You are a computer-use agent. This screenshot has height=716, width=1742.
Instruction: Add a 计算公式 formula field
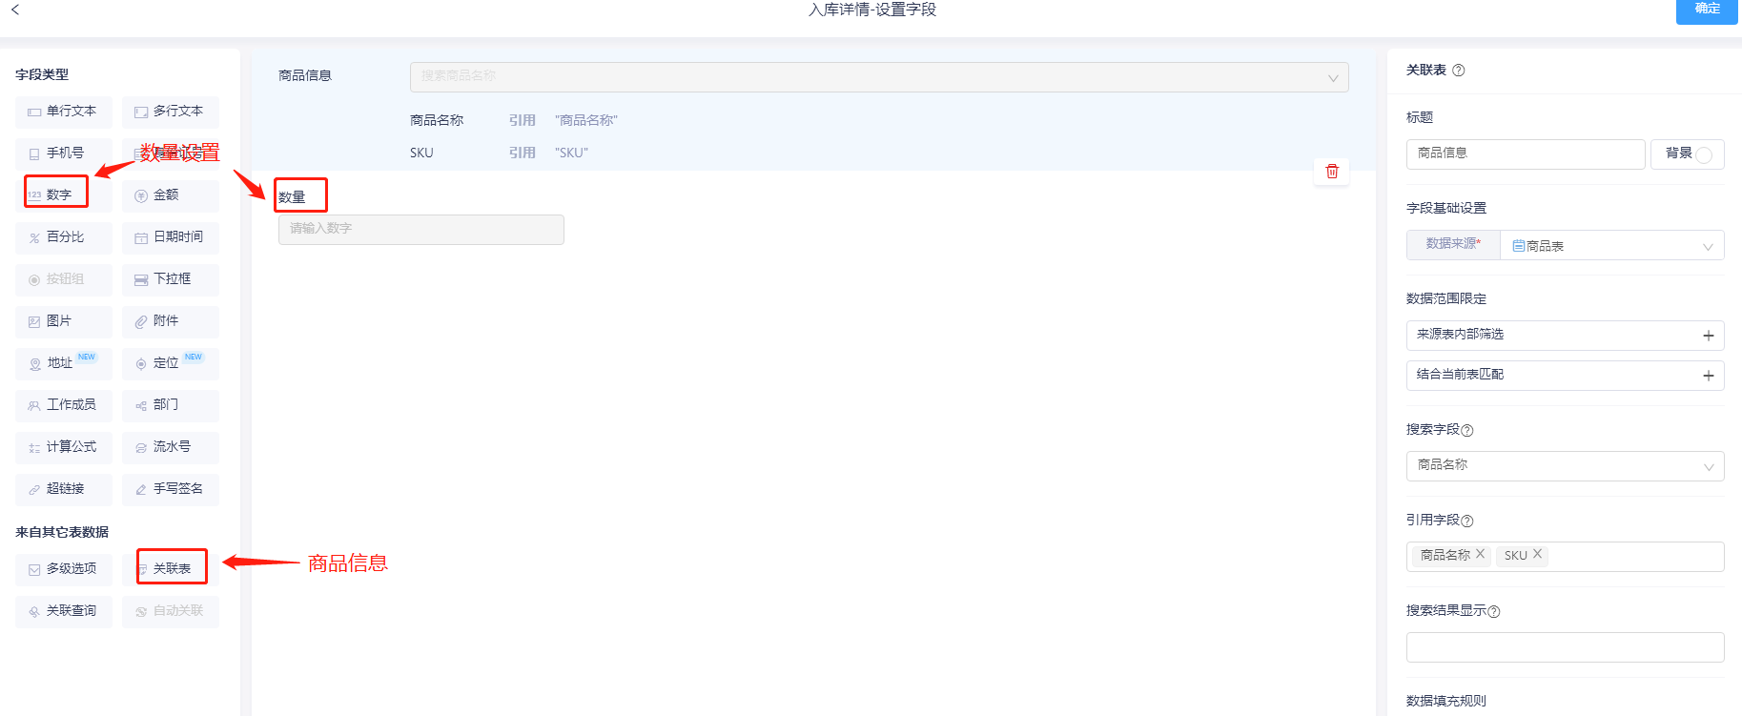point(64,447)
